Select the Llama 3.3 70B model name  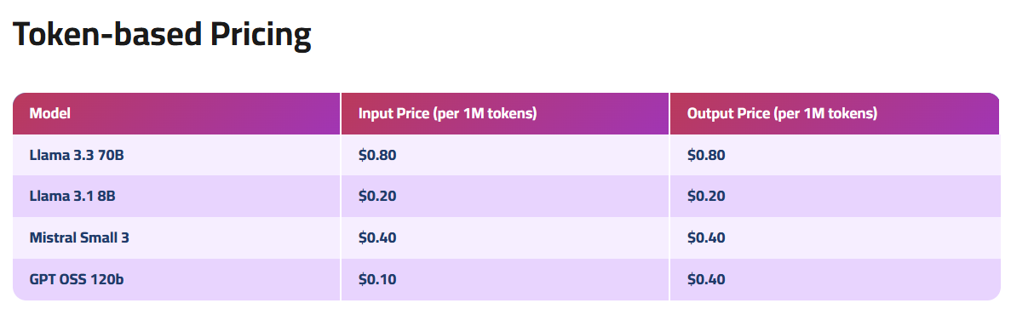pos(76,155)
